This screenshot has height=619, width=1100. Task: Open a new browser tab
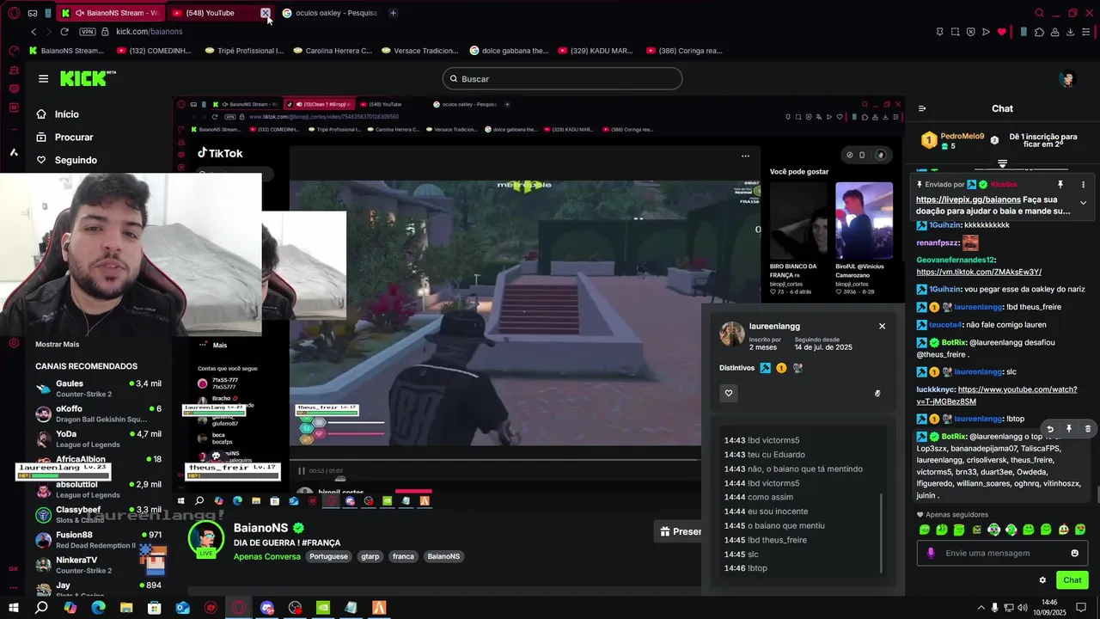(393, 13)
